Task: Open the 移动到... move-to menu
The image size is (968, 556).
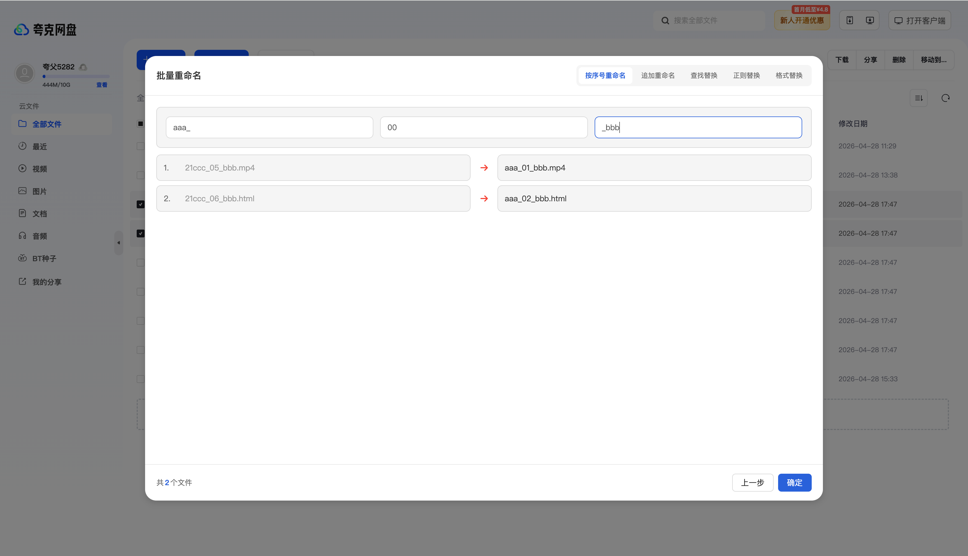Action: 933,60
